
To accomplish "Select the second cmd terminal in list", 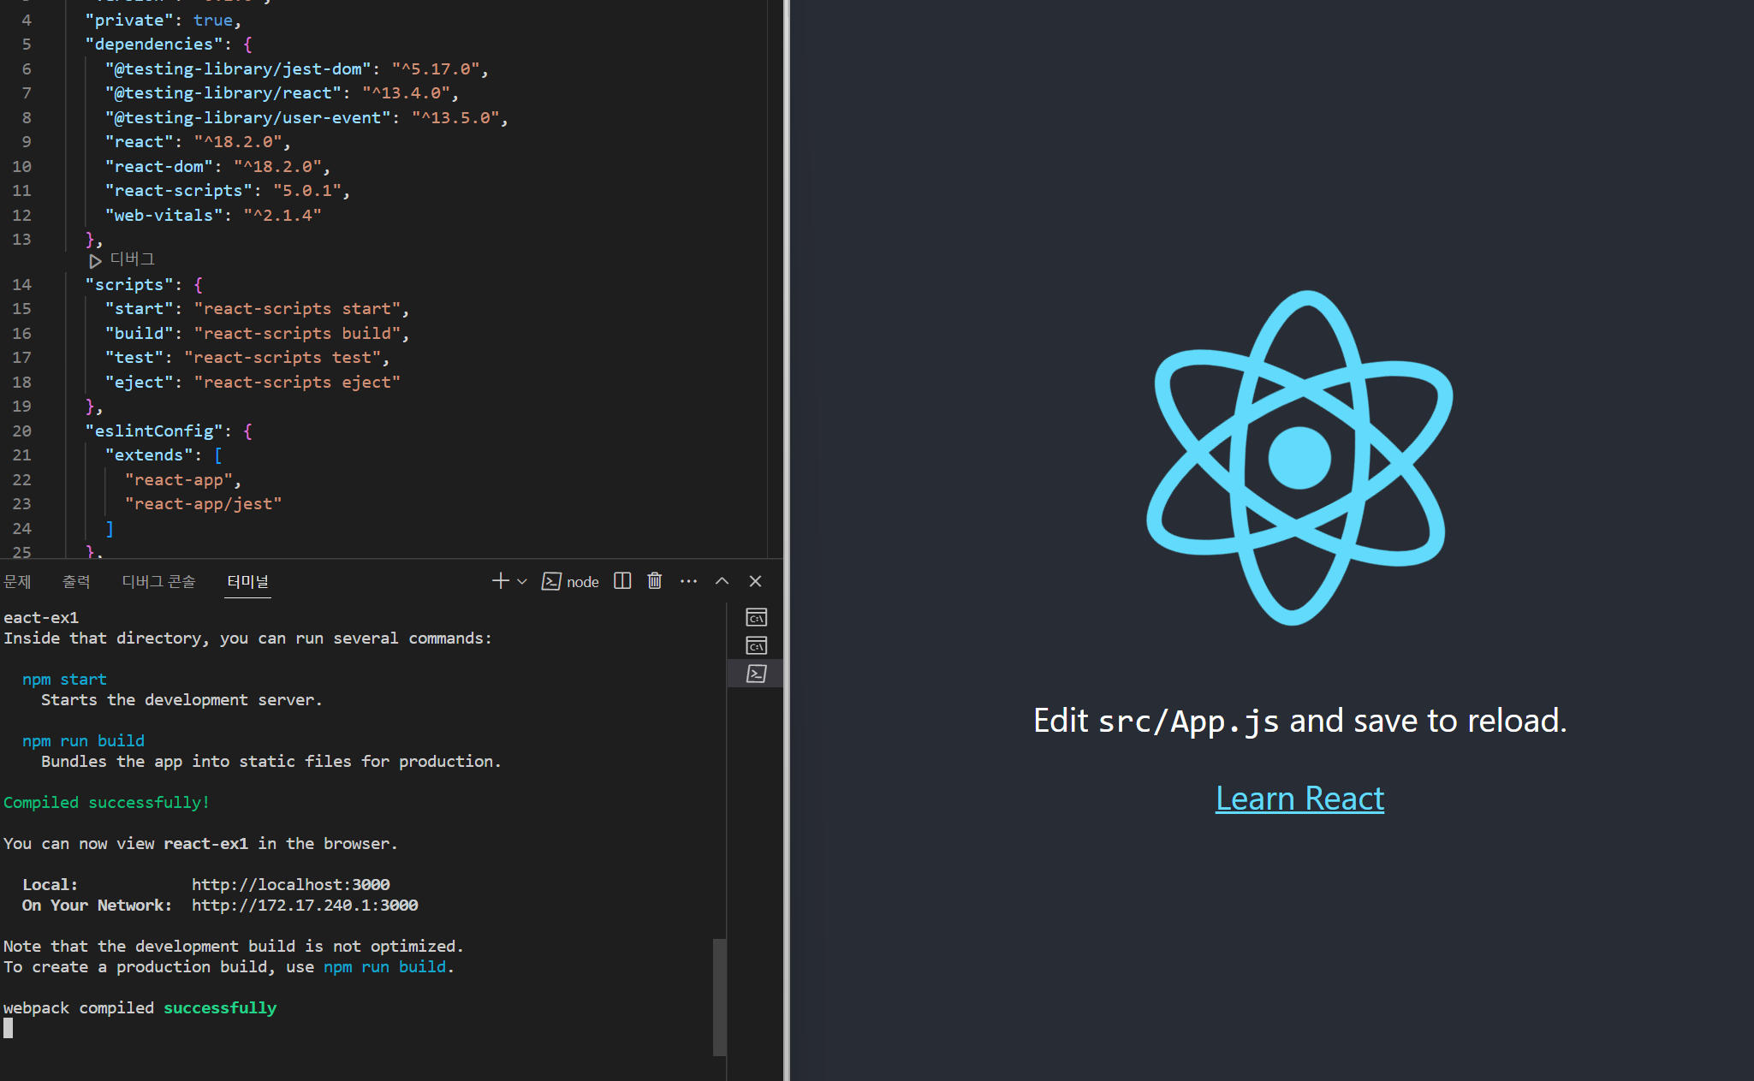I will 756,645.
